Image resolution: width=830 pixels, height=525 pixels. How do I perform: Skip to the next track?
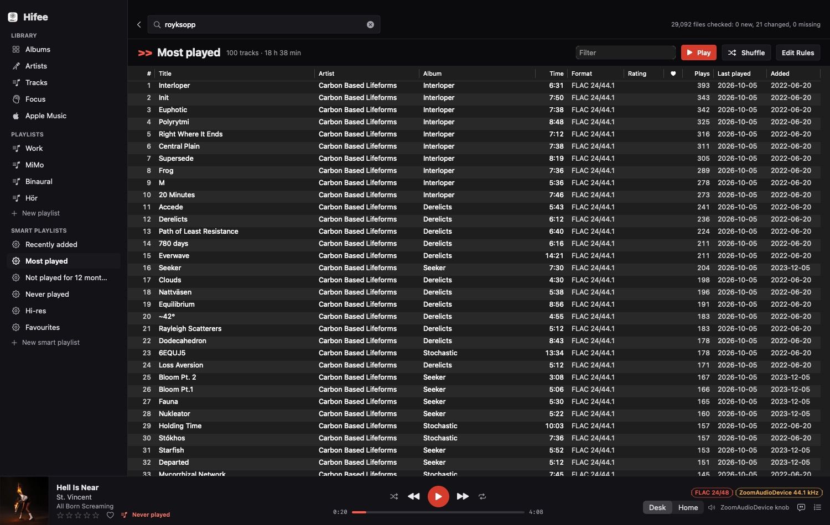pos(463,496)
